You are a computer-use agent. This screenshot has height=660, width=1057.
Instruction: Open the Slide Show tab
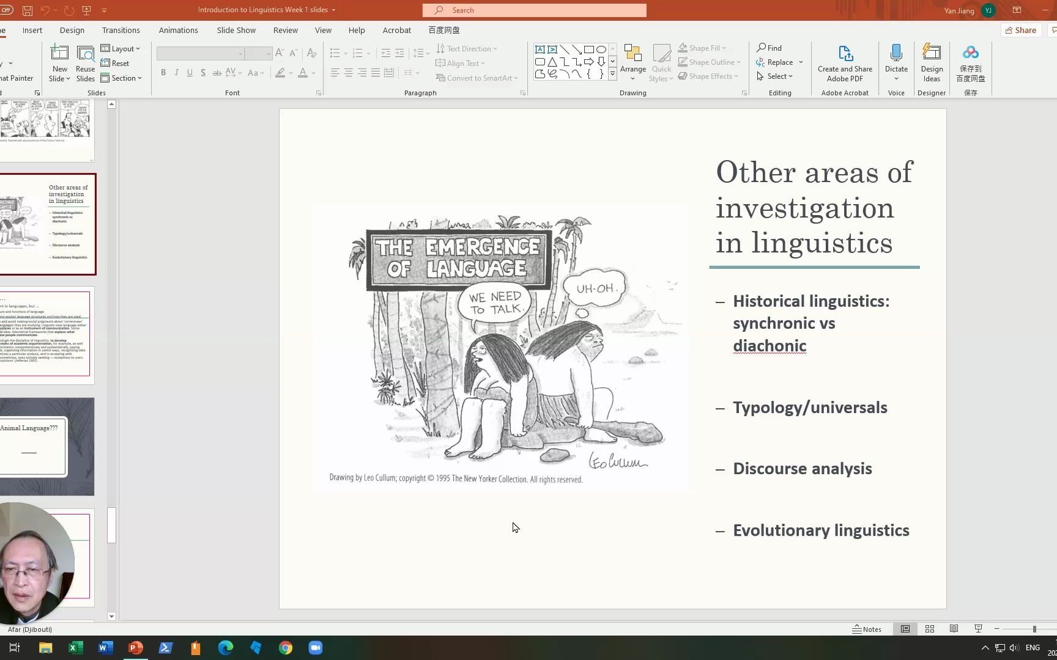coord(236,30)
